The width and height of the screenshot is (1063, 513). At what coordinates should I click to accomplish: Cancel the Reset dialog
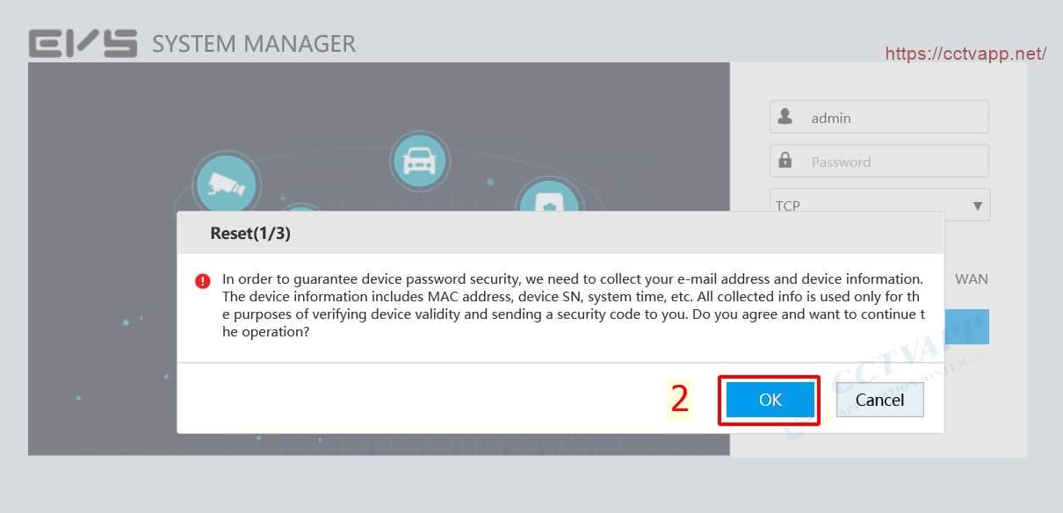879,400
